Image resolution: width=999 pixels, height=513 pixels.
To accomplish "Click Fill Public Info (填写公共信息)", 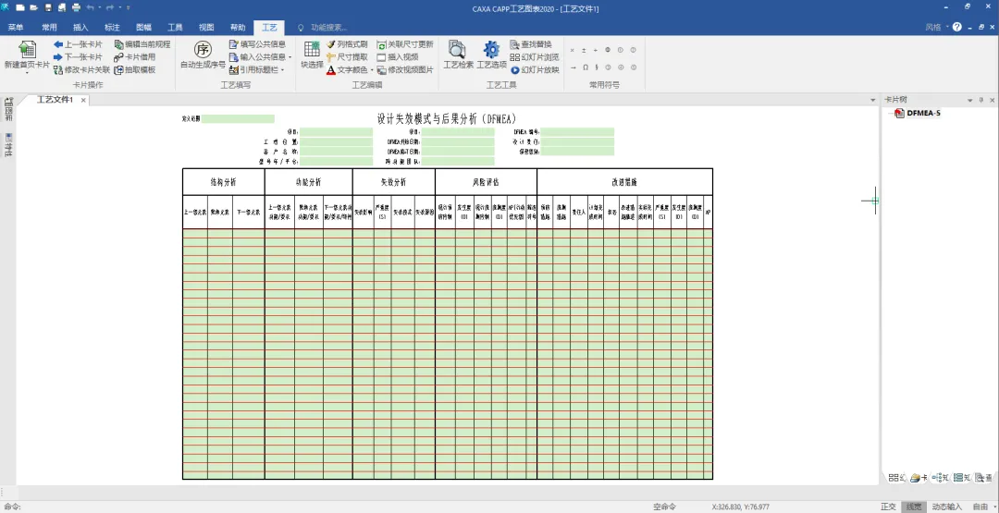I will [x=257, y=44].
